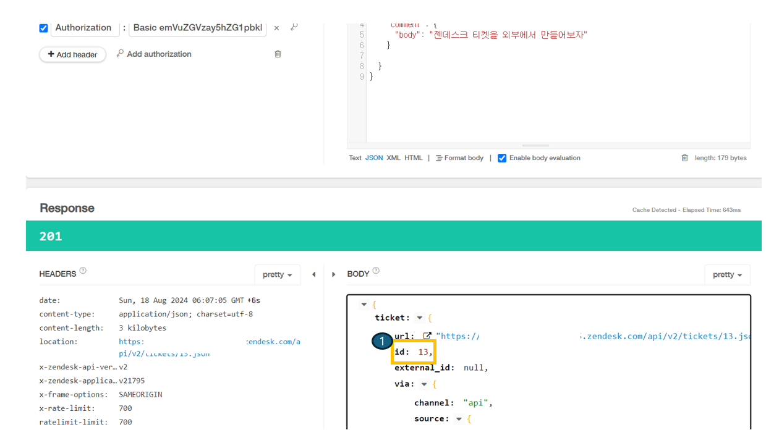Click the + Add header button
766x443 pixels.
coord(72,54)
